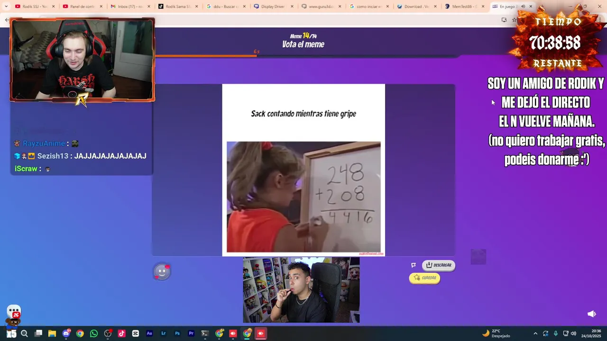This screenshot has width=607, height=341.
Task: Open File Explorer from the taskbar
Action: click(52, 333)
